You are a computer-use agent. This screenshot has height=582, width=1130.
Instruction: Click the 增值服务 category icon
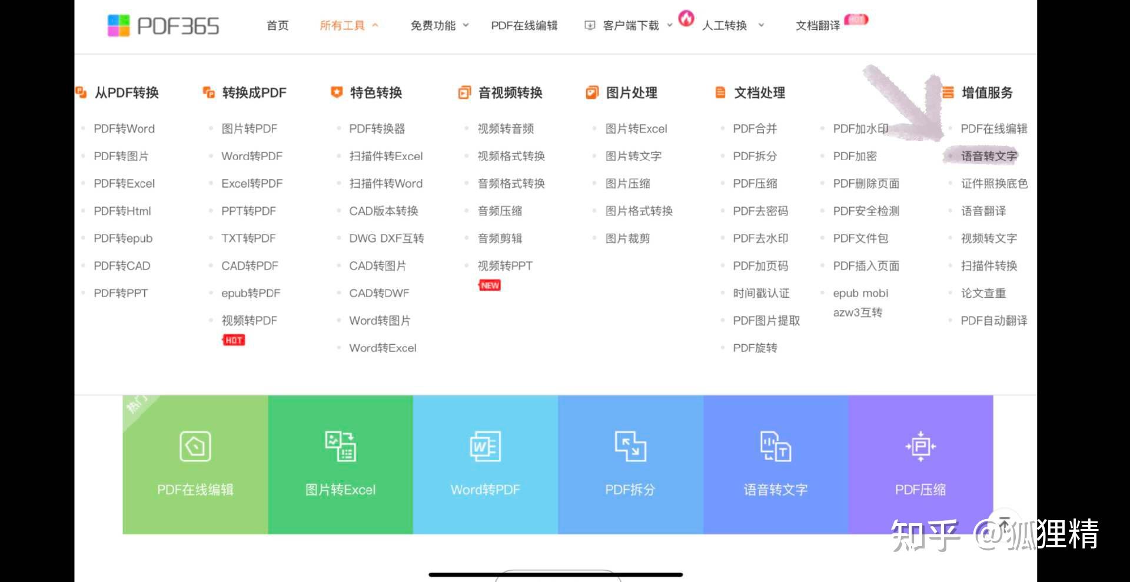948,92
